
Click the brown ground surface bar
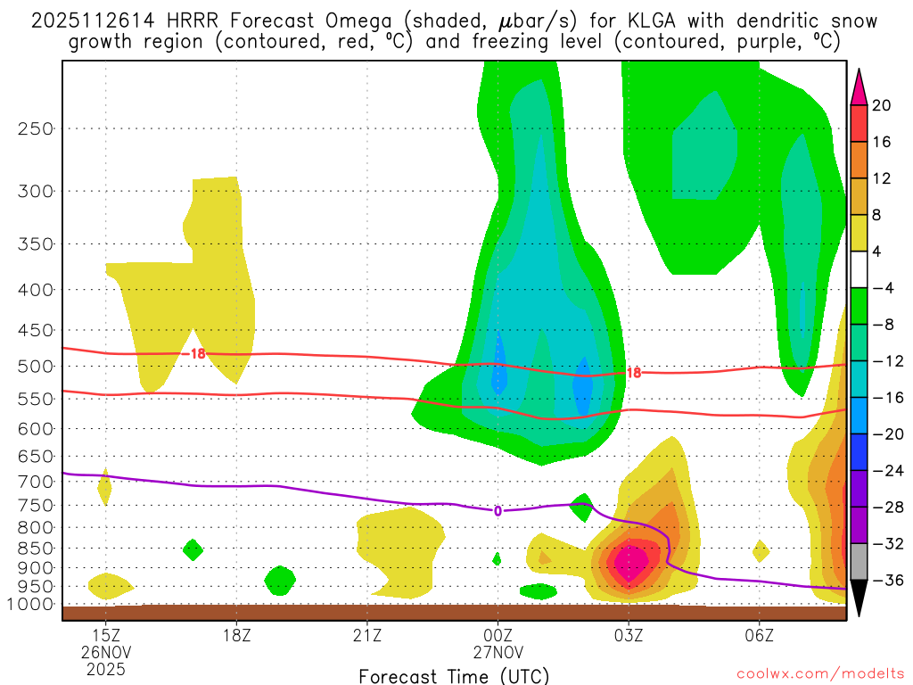click(454, 612)
